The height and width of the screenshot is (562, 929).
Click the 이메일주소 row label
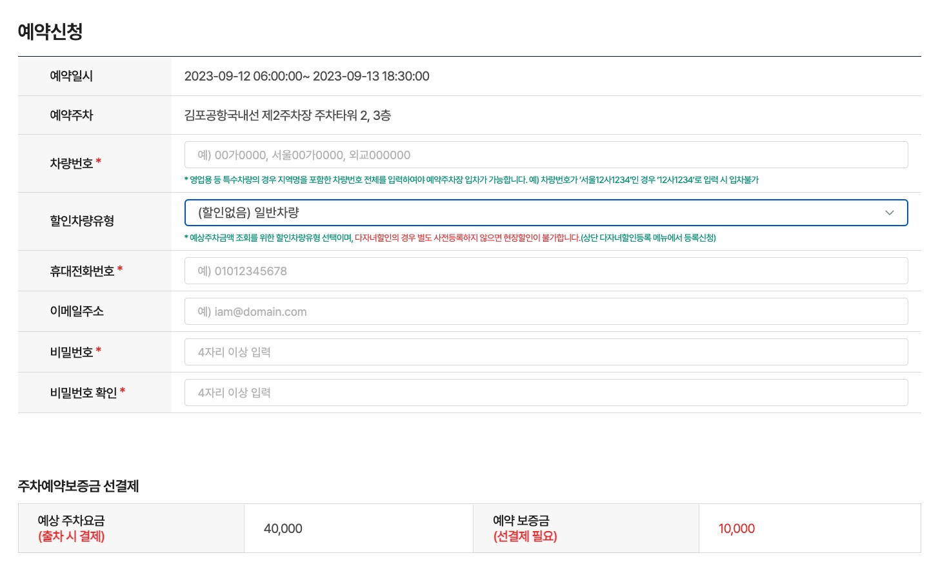coord(77,311)
